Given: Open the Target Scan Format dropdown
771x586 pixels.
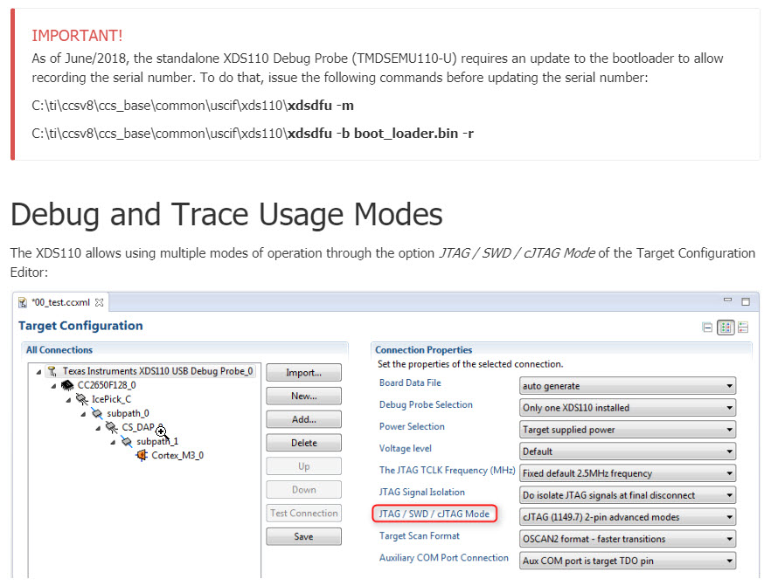Looking at the screenshot, I should click(x=628, y=539).
